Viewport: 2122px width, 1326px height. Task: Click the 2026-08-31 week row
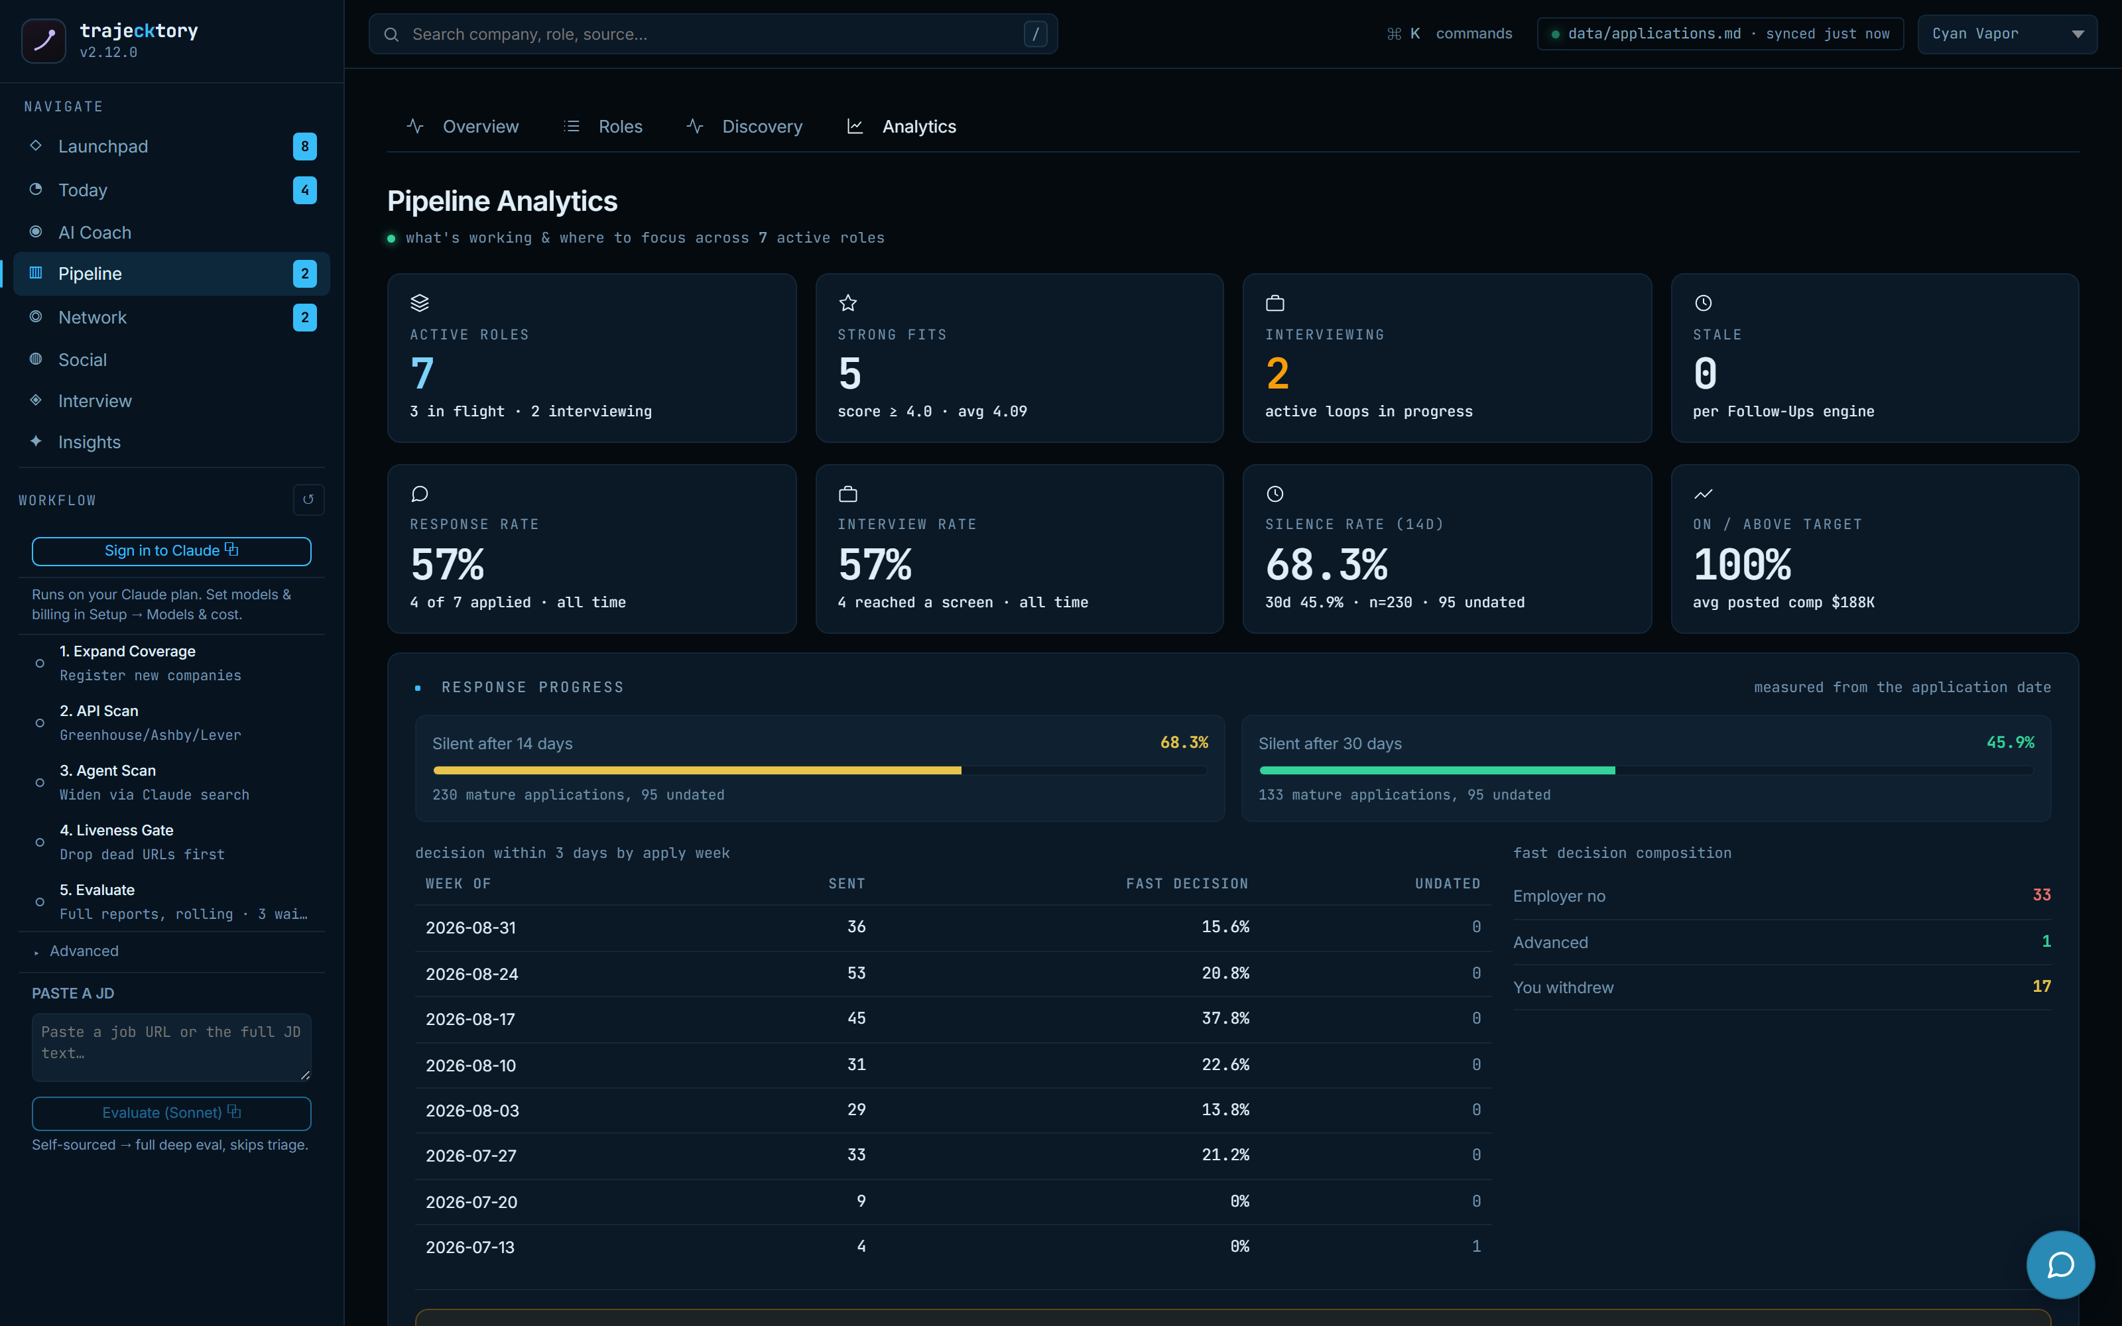953,927
